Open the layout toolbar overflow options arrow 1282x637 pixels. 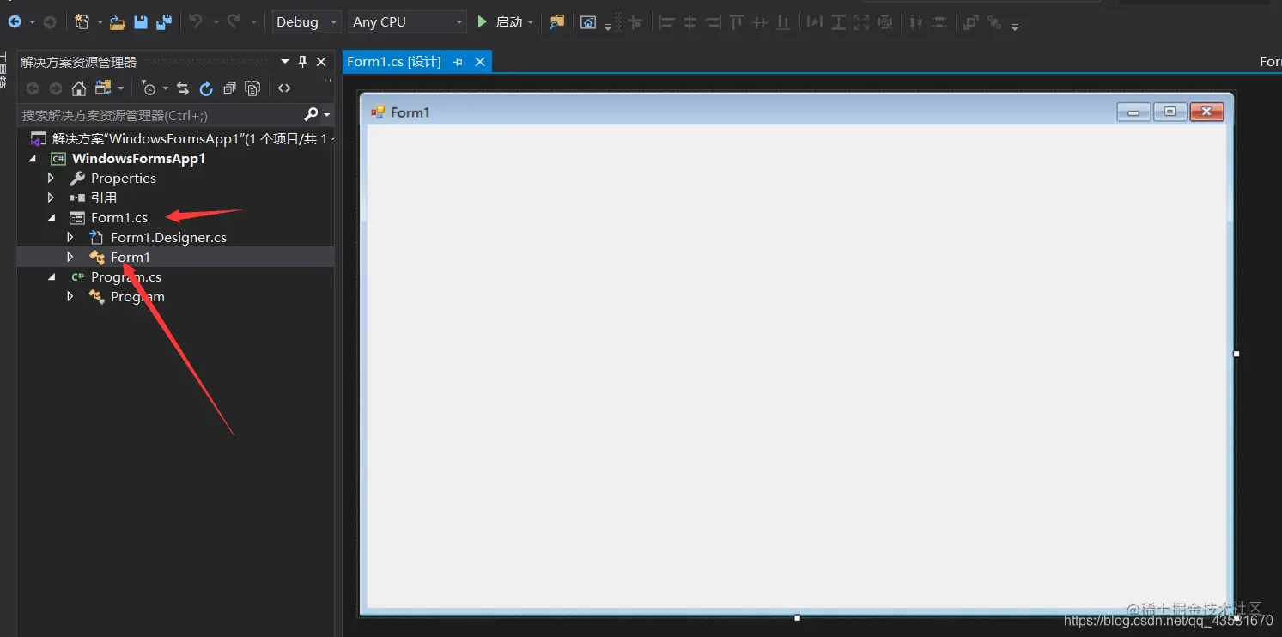1015,27
